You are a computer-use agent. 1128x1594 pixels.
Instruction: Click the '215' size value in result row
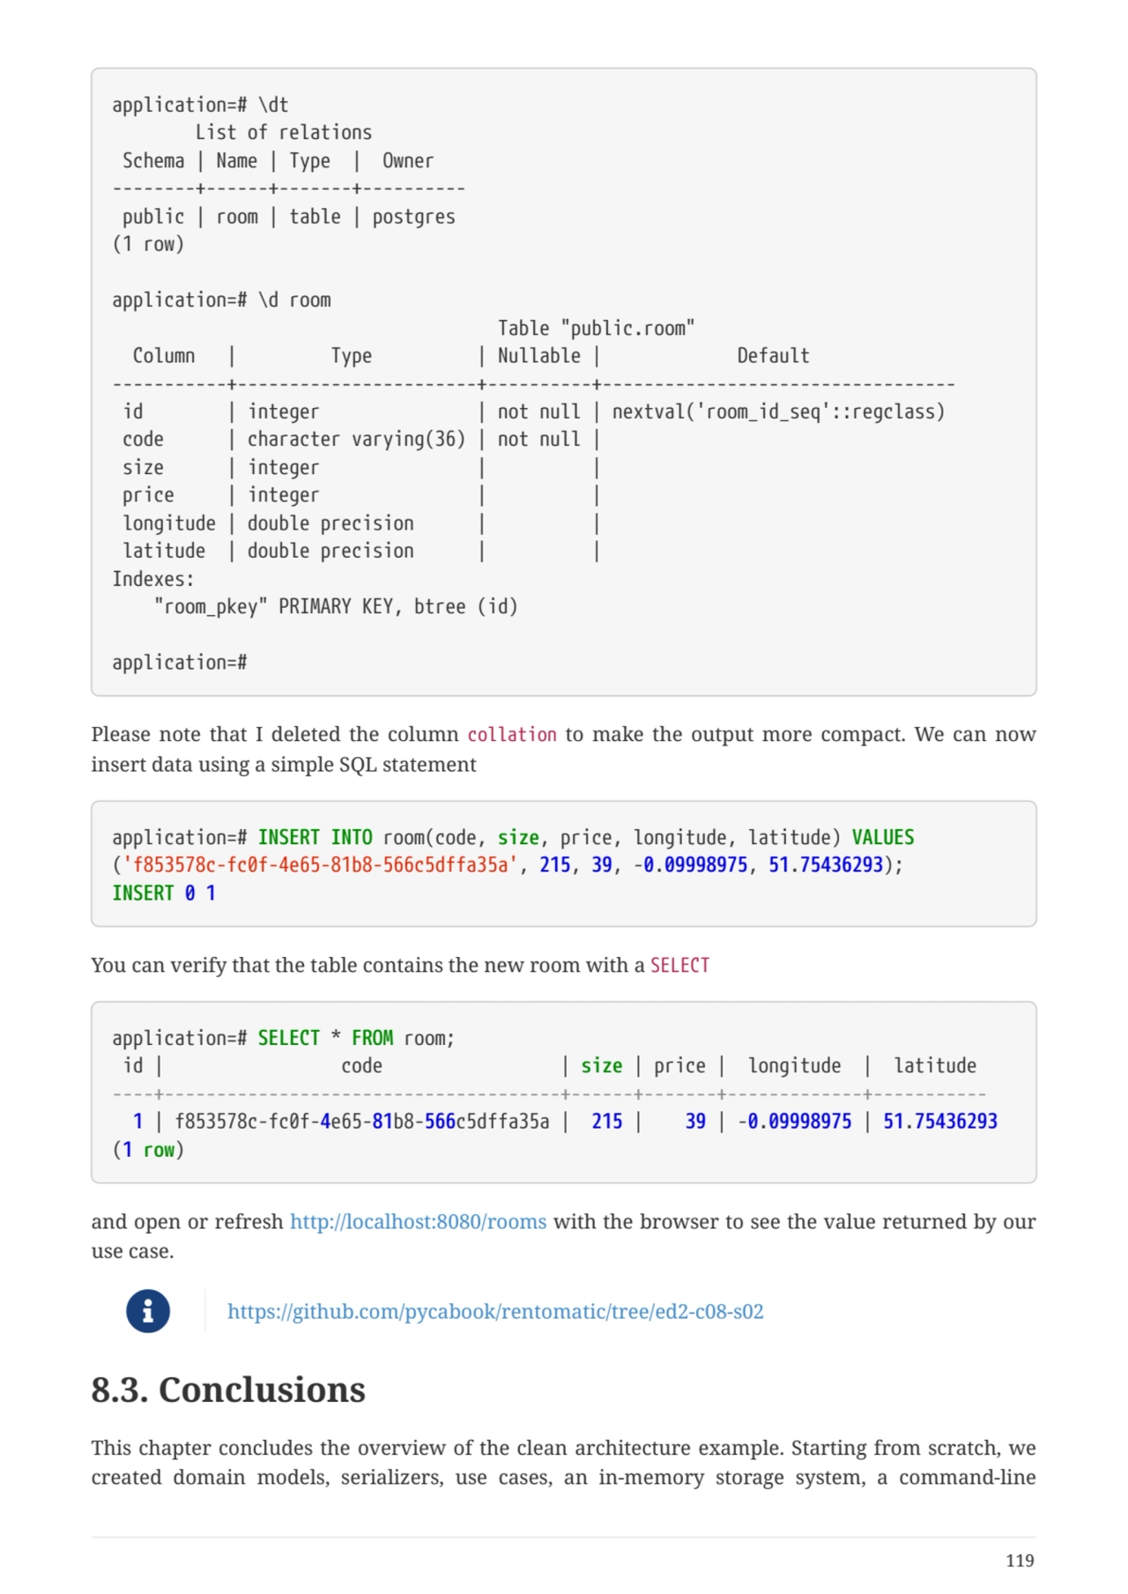(607, 1122)
